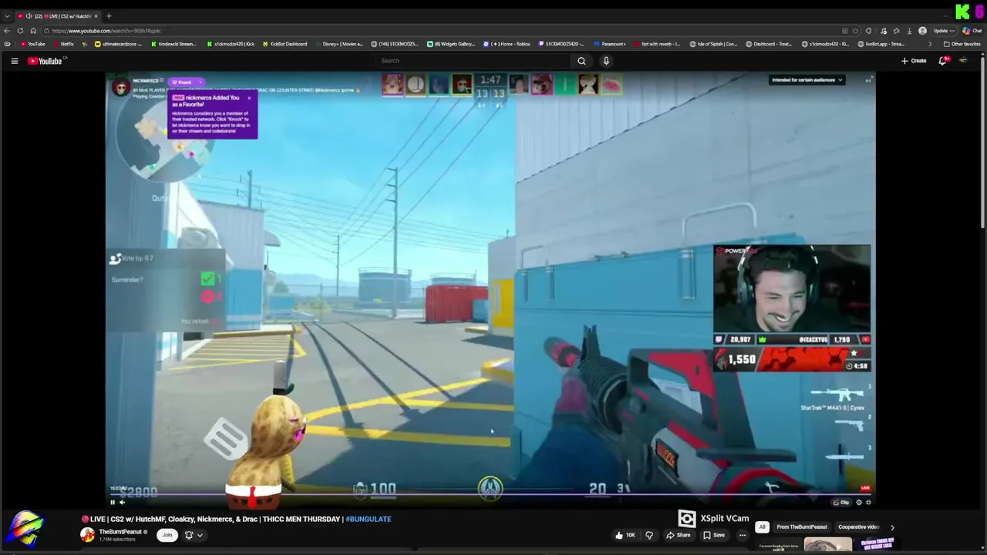Click the browser address bar URL

pyautogui.click(x=106, y=31)
